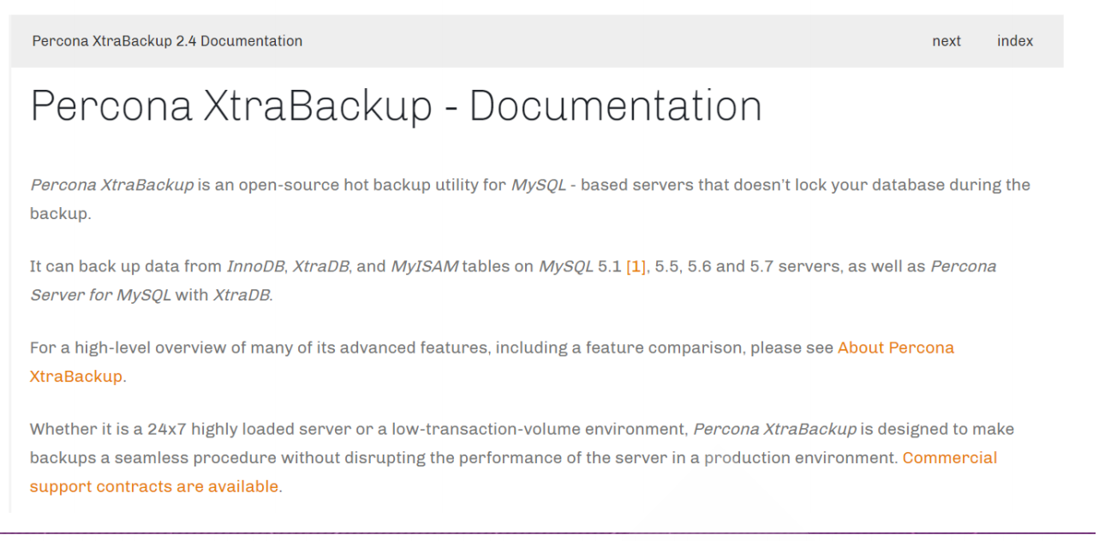Open the Percona XtraBackup 2.4 Documentation home link

tap(167, 41)
